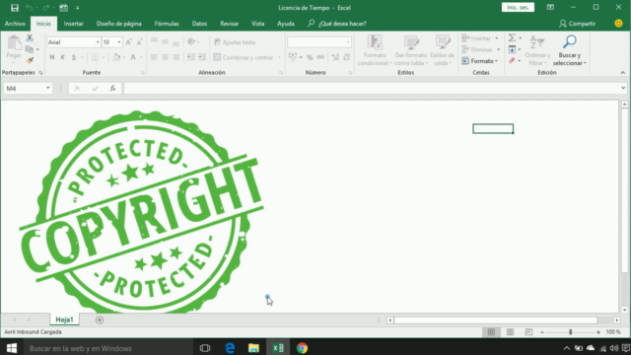Add a new sheet with plus icon
Image resolution: width=631 pixels, height=355 pixels.
coord(100,319)
